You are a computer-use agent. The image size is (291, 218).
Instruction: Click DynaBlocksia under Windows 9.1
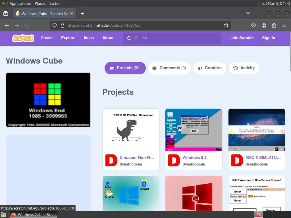(x=194, y=164)
